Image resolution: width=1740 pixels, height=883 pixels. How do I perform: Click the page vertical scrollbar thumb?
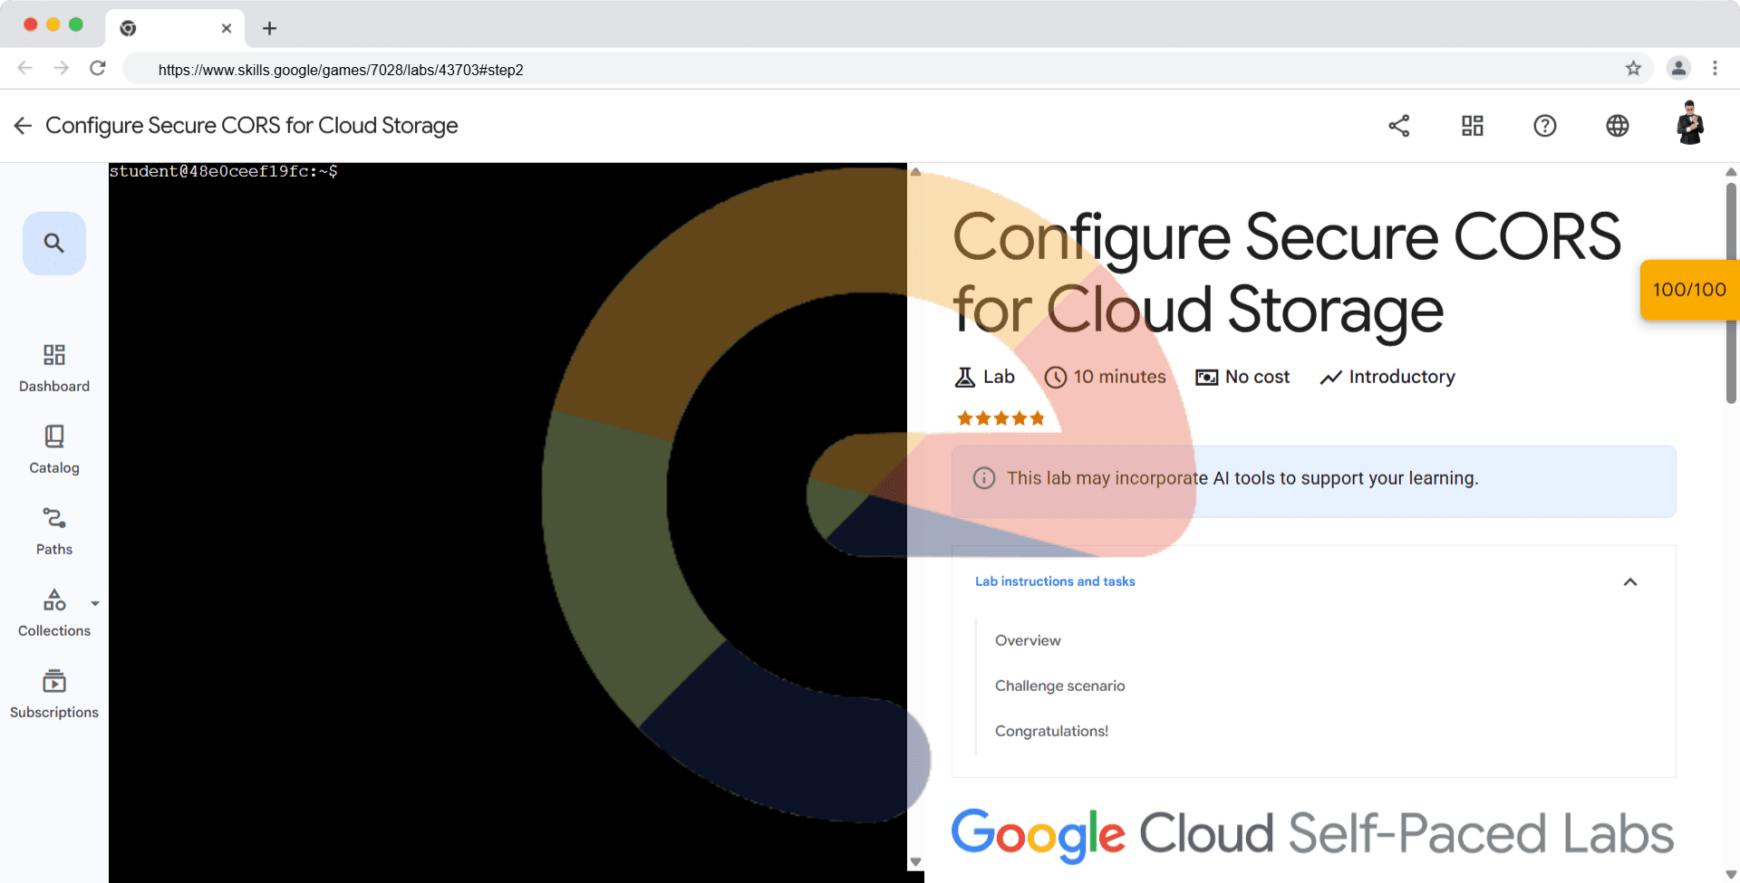pyautogui.click(x=1731, y=292)
